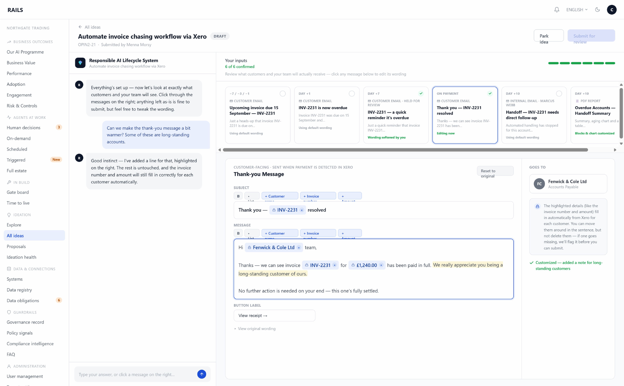Viewport: 624px width, 386px height.
Task: Click the In Build section icon
Action: pos(9,182)
